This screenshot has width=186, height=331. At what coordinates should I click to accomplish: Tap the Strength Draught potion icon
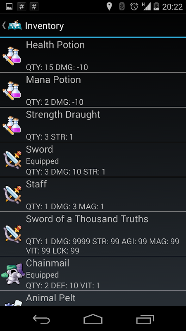[x=12, y=125]
